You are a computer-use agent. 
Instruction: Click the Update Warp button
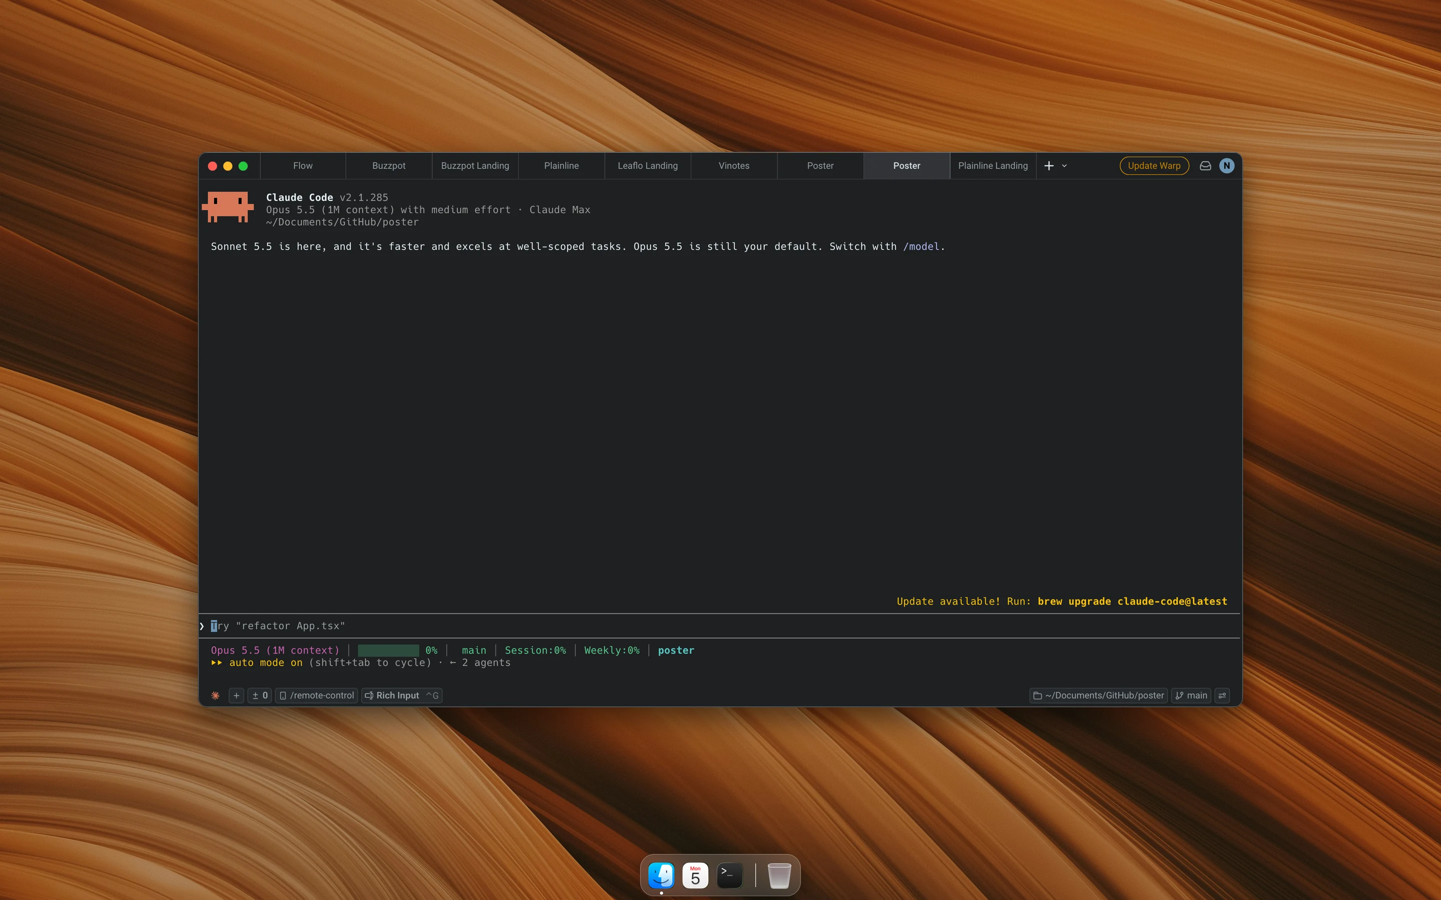click(1154, 165)
